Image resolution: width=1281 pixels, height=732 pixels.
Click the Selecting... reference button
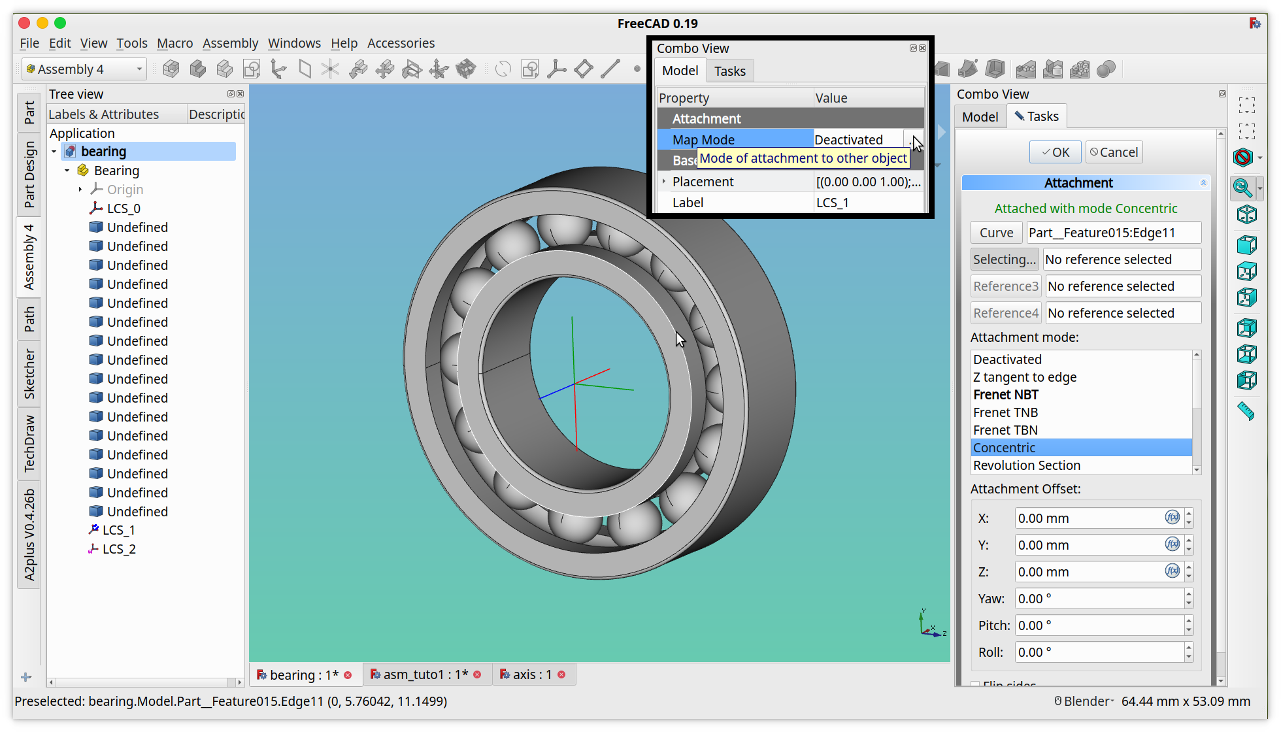1005,259
